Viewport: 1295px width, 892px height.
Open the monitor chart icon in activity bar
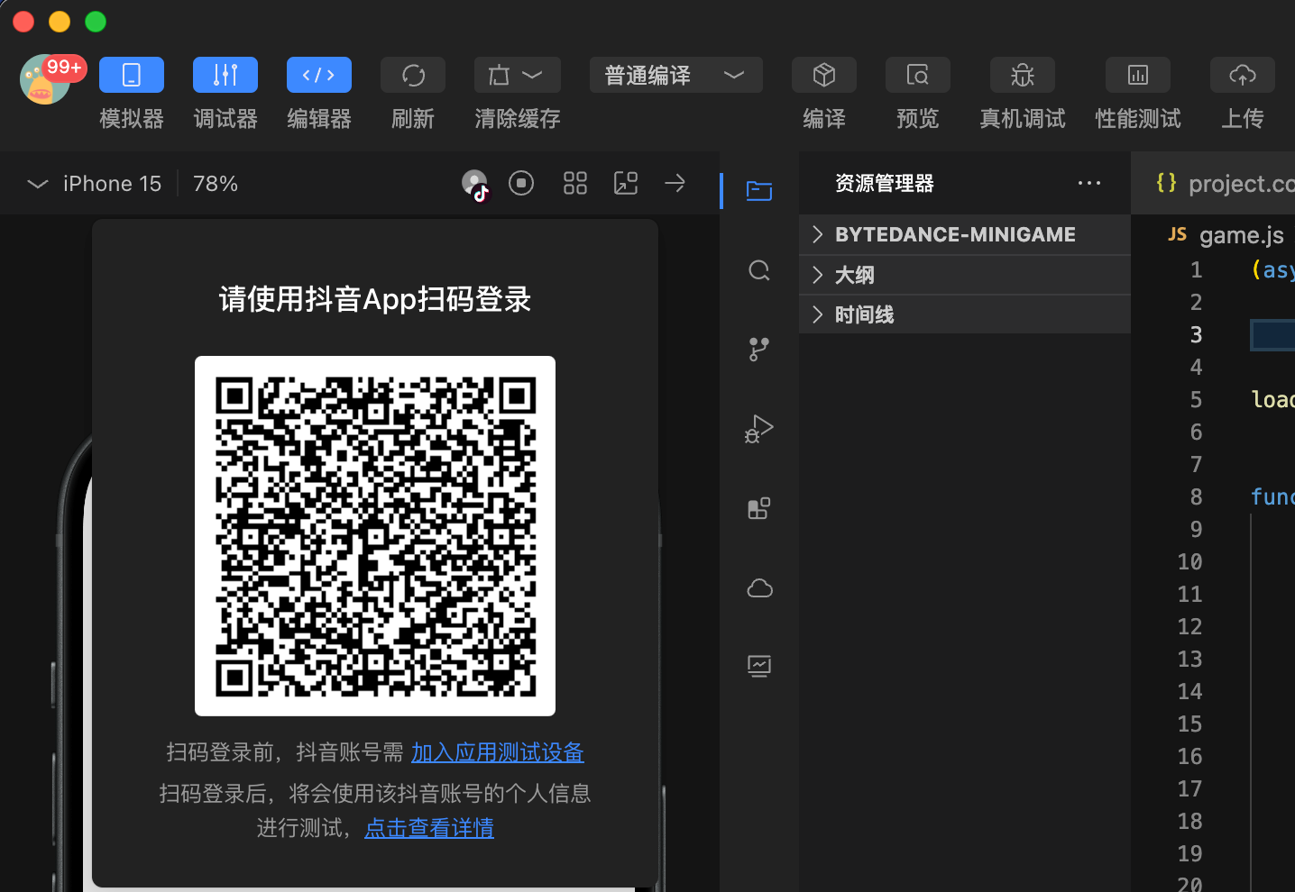coord(759,667)
